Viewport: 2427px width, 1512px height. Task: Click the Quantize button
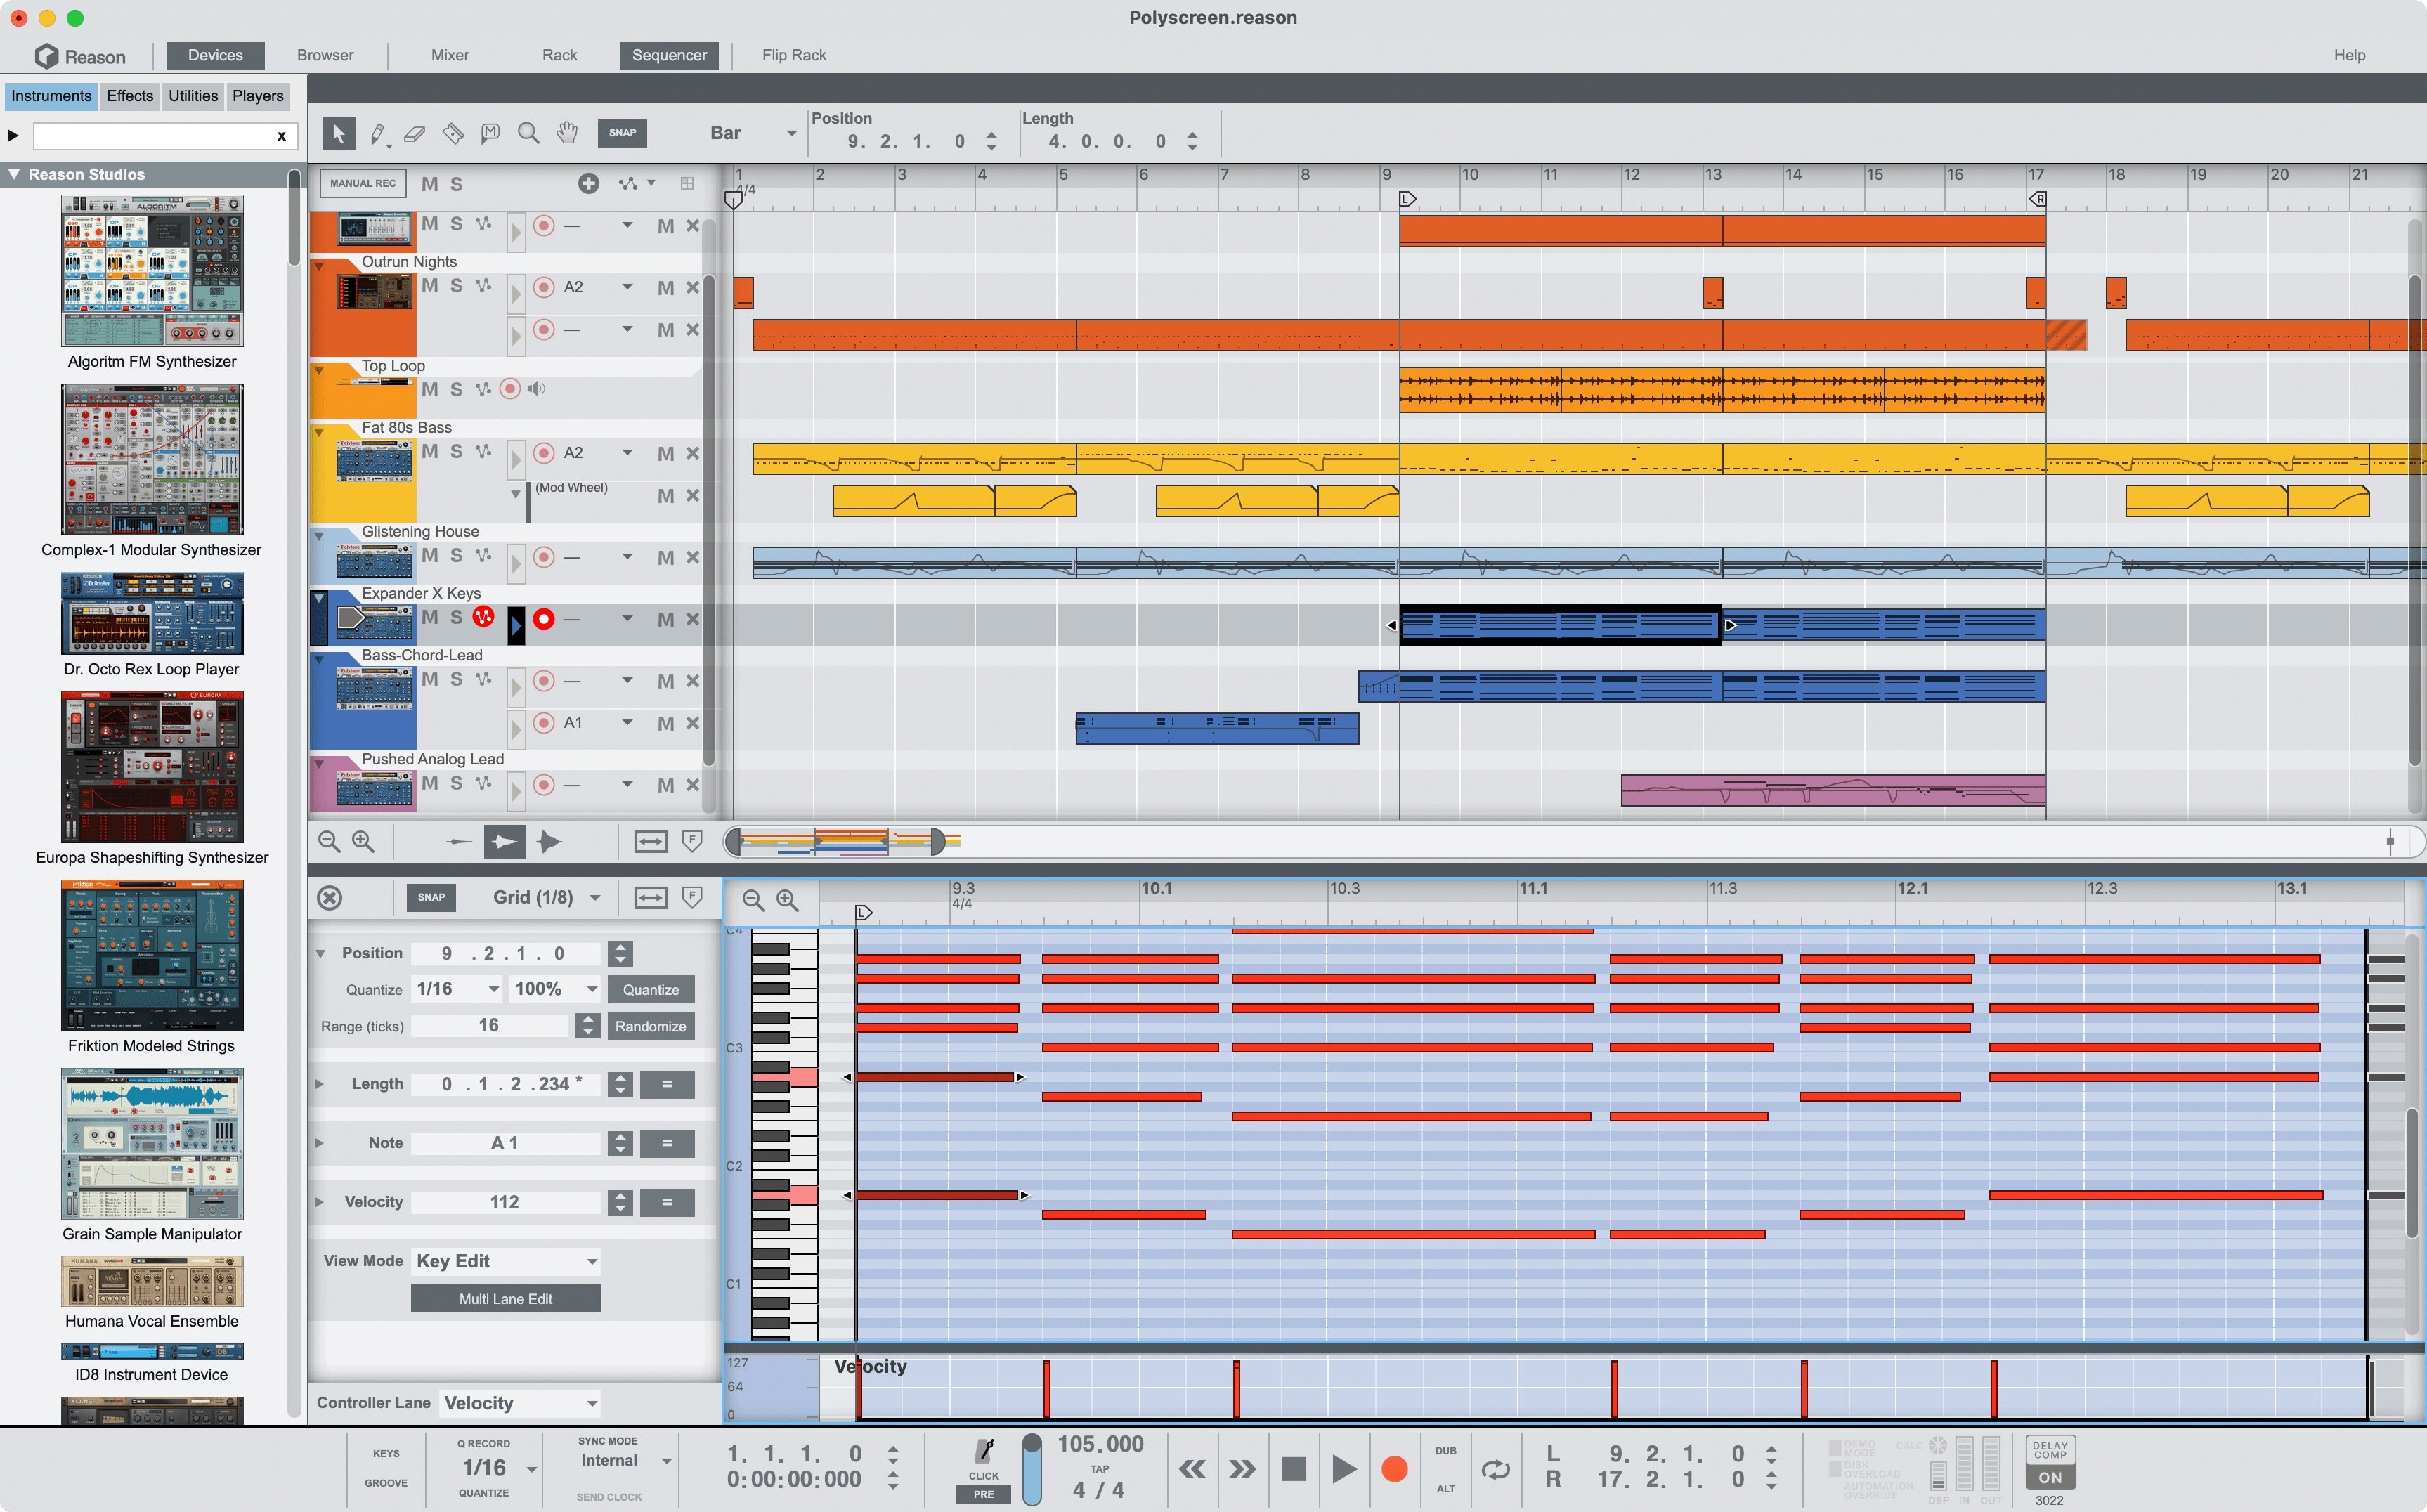650,989
